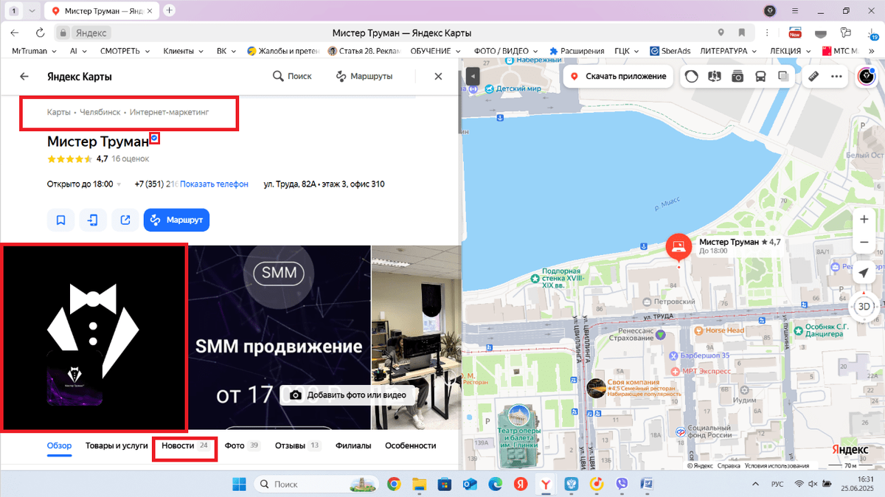This screenshot has height=497, width=885.
Task: Open the SMM продвижение promo image
Action: pyautogui.click(x=279, y=337)
